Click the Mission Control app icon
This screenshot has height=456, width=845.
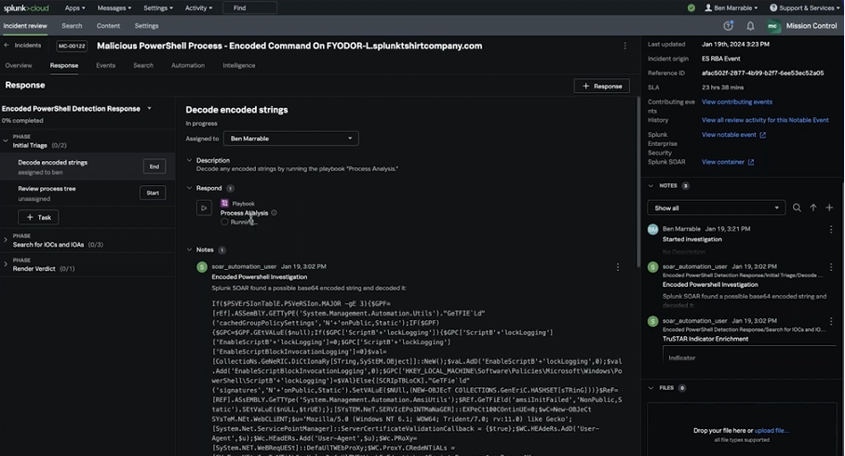point(772,26)
